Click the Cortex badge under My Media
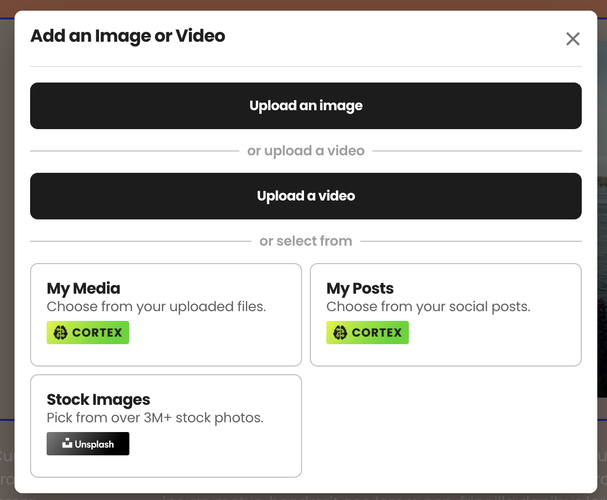The width and height of the screenshot is (607, 500). click(x=88, y=333)
